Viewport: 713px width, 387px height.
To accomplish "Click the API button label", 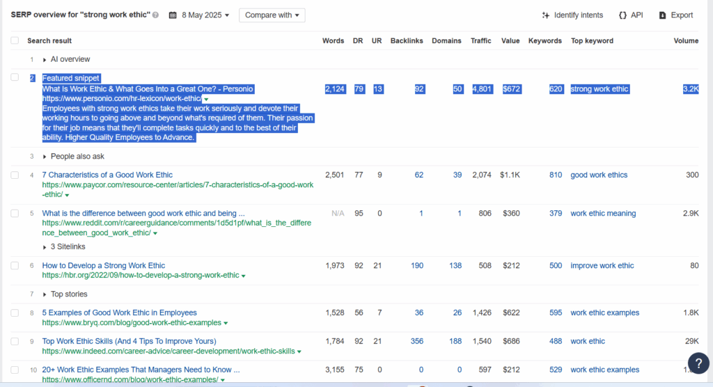I will click(636, 15).
